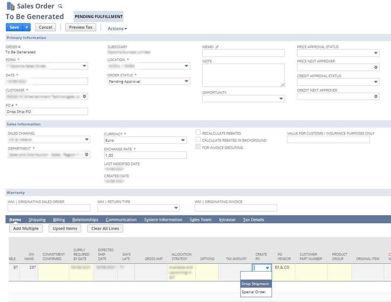This screenshot has width=391, height=302.
Task: Open the Billing tab
Action: [x=59, y=220]
